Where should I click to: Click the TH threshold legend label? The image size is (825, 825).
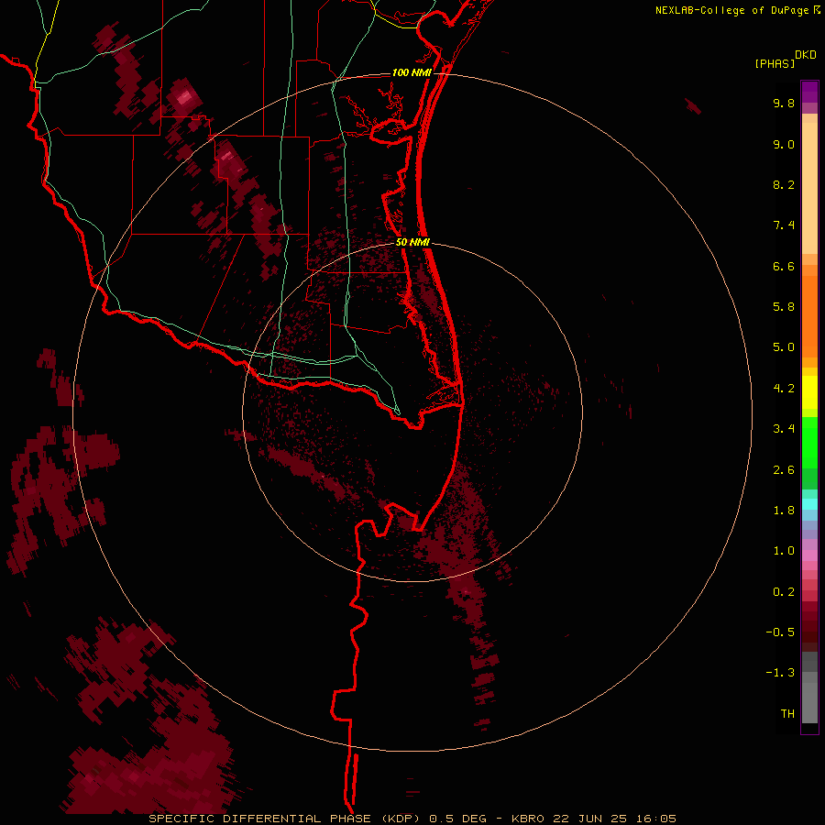point(787,714)
